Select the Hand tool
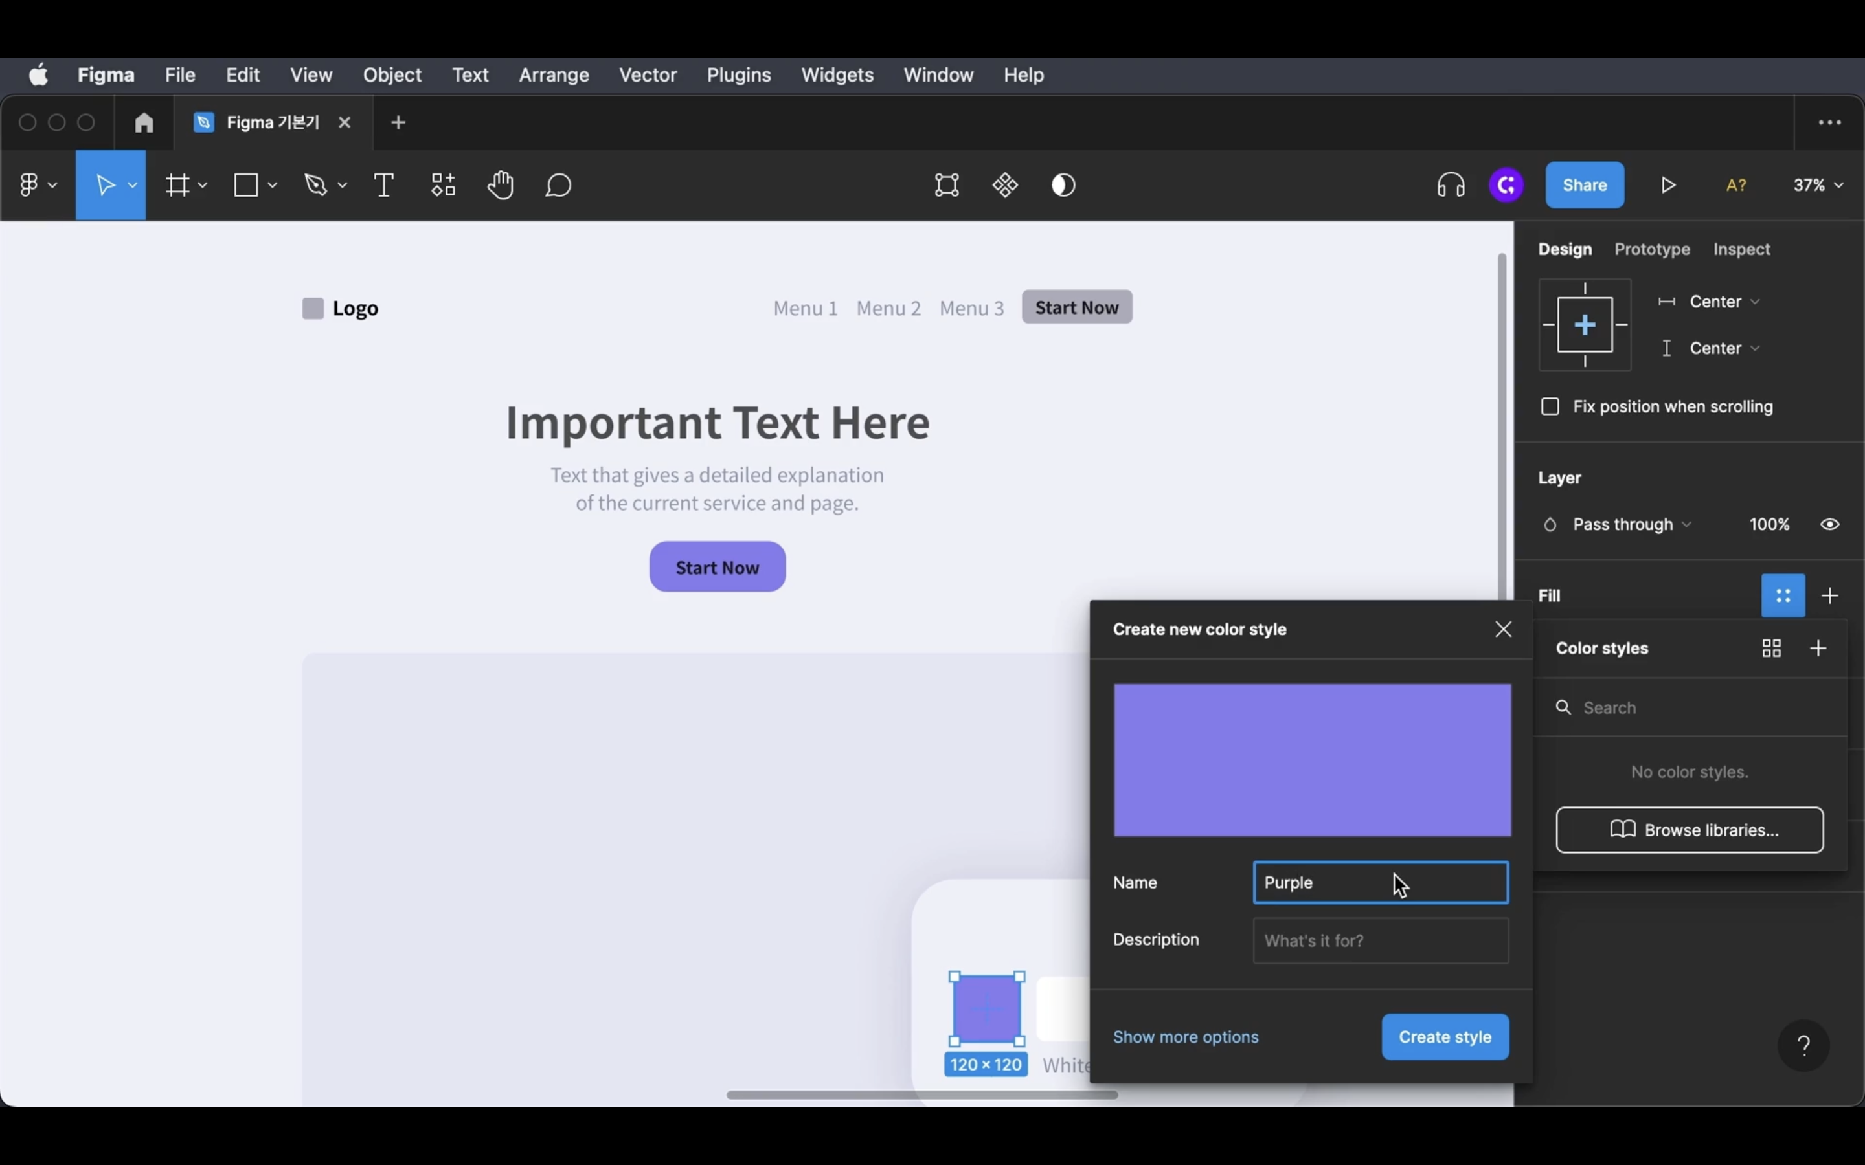The height and width of the screenshot is (1165, 1865). click(x=500, y=185)
